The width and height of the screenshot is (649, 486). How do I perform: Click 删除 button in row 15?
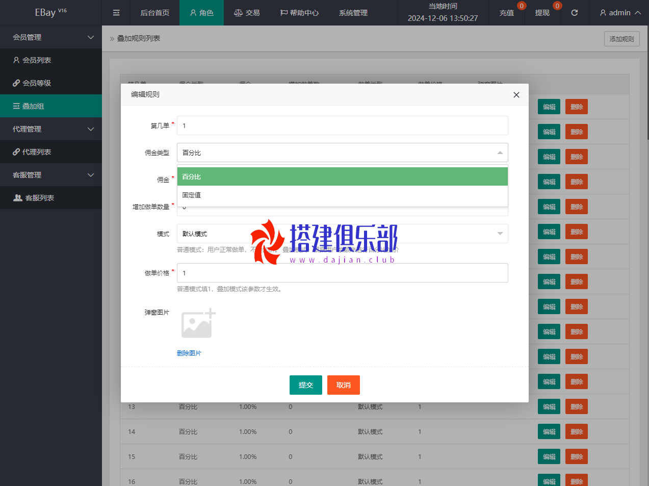pyautogui.click(x=577, y=457)
